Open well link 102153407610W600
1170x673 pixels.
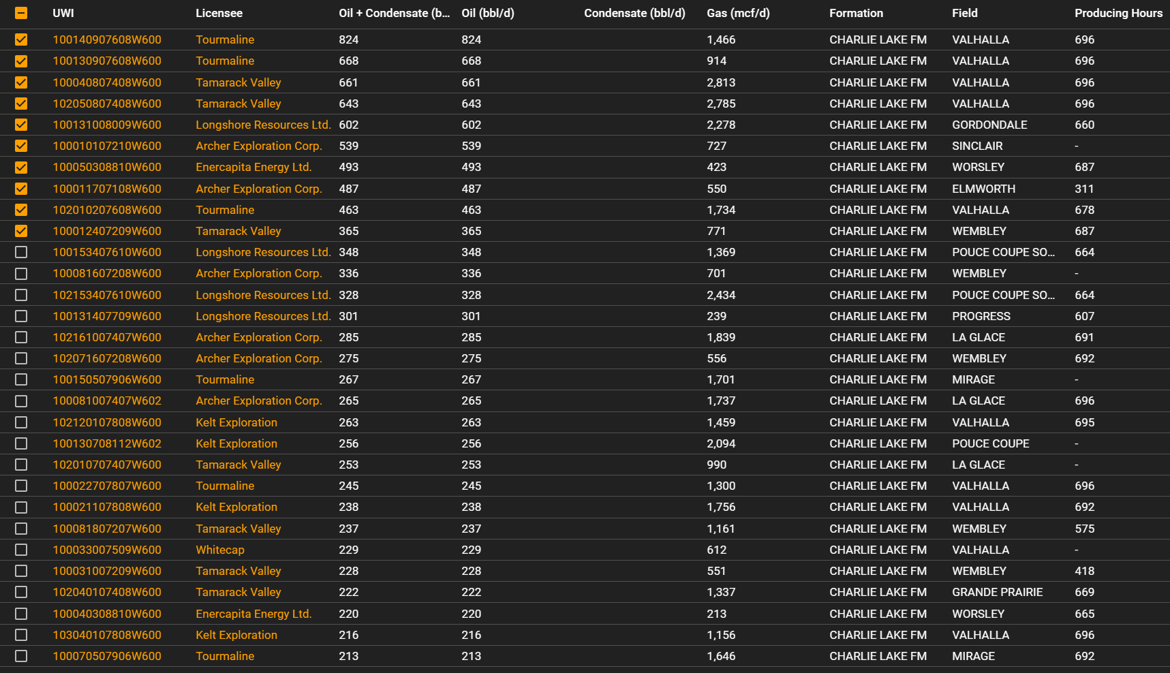pos(107,295)
